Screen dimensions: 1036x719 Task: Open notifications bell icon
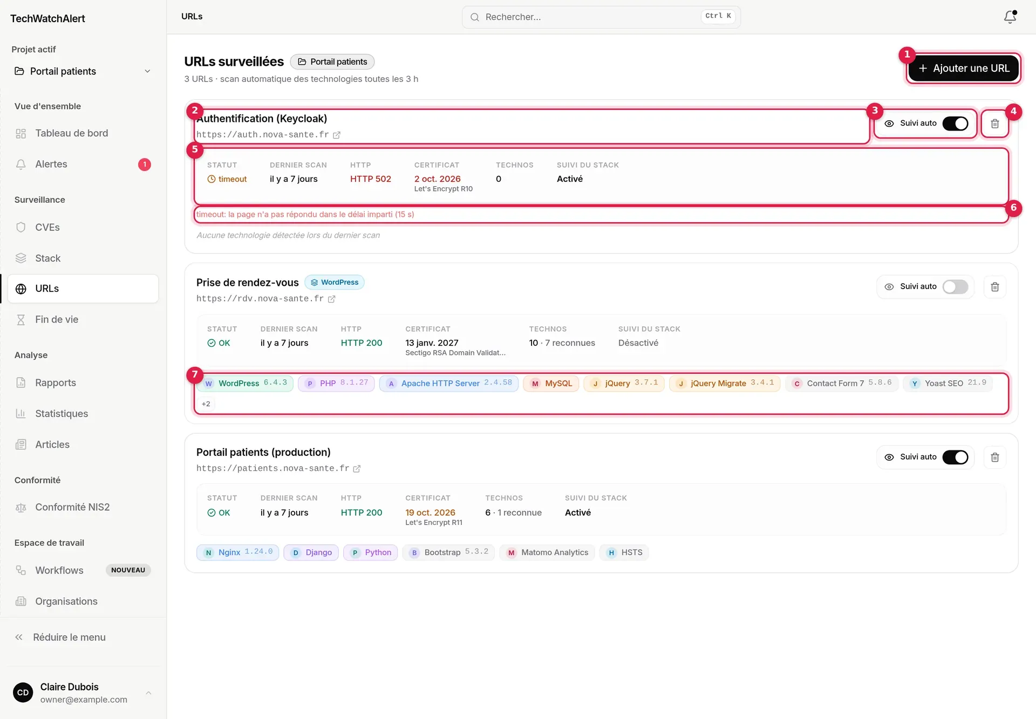[1010, 17]
